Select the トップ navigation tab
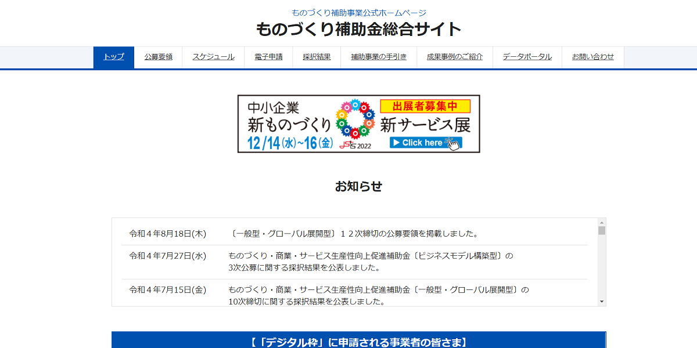The image size is (697, 348). (x=113, y=57)
